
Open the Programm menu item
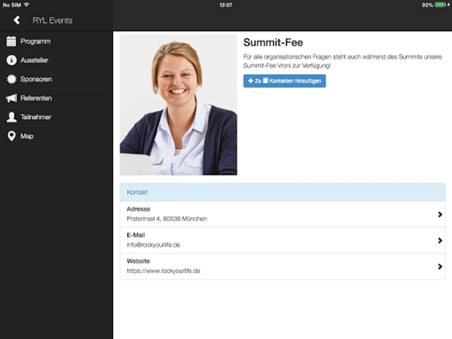(56, 41)
